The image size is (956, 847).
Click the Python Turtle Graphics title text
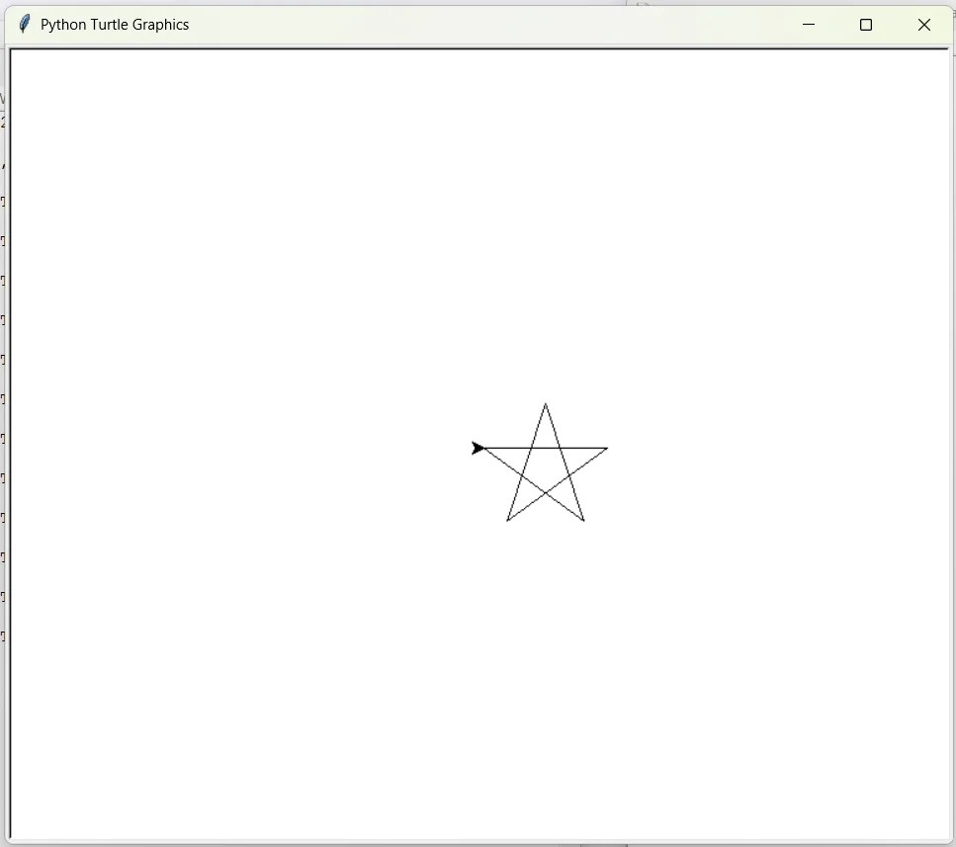point(115,25)
